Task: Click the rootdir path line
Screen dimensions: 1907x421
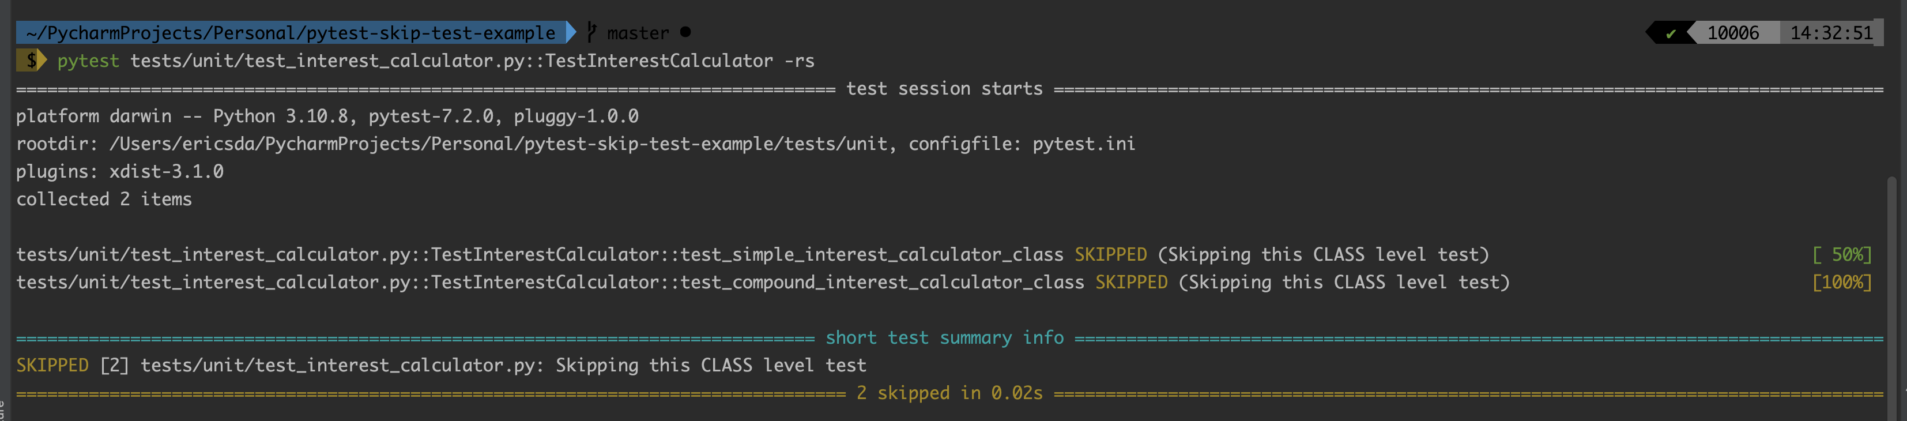Action: (575, 144)
